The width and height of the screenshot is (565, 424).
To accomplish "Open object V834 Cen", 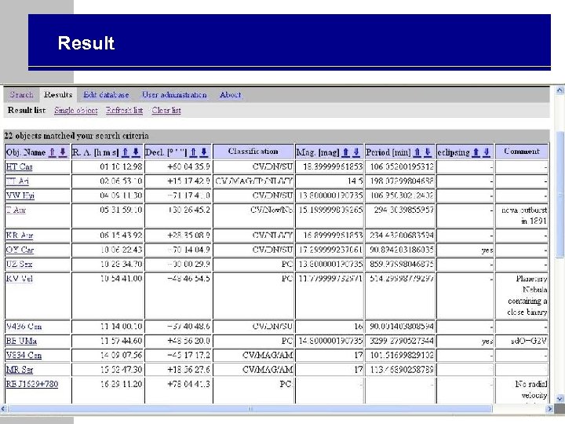I will tap(24, 356).
